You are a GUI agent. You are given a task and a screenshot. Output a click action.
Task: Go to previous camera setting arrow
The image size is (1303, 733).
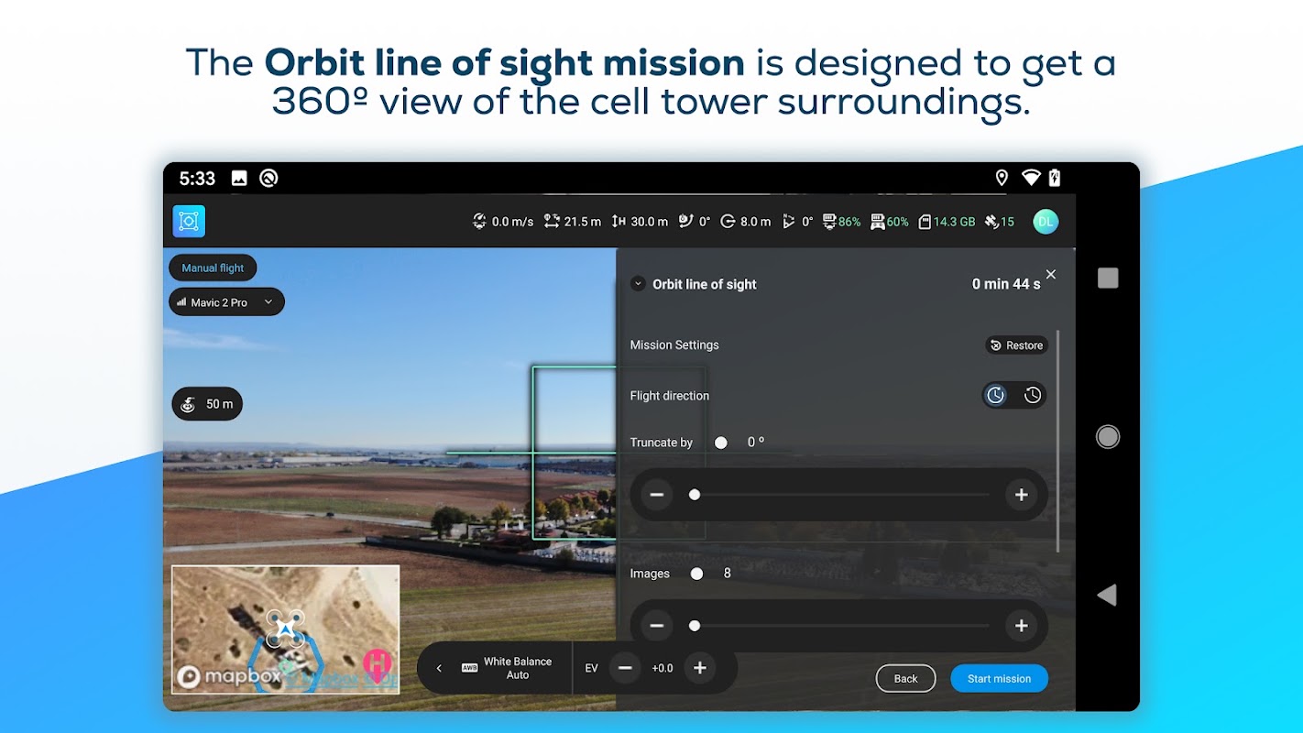[x=439, y=668]
